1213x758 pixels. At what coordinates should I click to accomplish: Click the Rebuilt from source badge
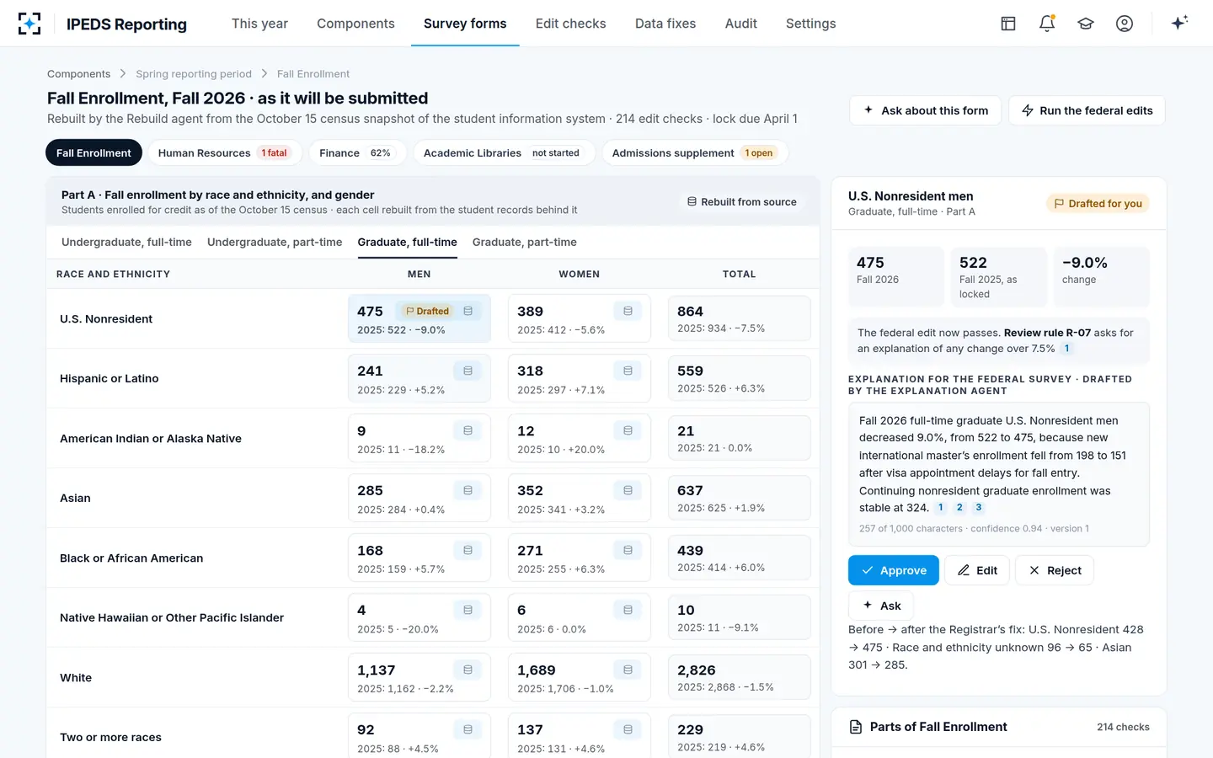(x=741, y=202)
